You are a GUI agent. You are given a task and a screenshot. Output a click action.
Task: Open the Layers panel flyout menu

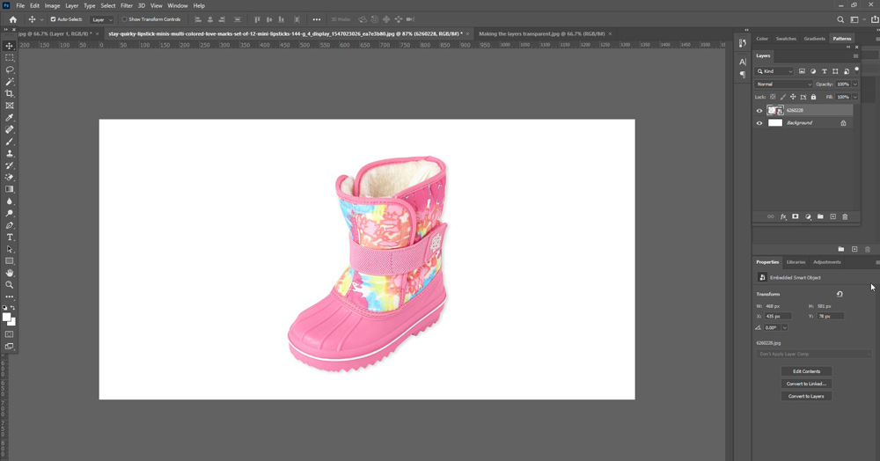(856, 56)
